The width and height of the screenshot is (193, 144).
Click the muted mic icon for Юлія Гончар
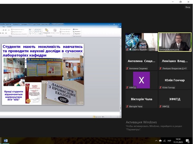coord(161,88)
